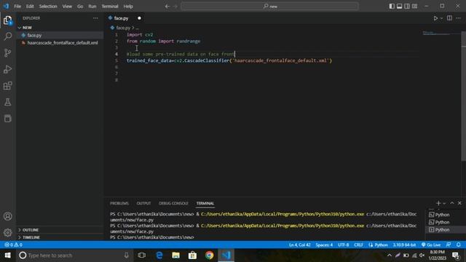Split the editor to the right
Image resolution: width=466 pixels, height=262 pixels.
[449, 18]
